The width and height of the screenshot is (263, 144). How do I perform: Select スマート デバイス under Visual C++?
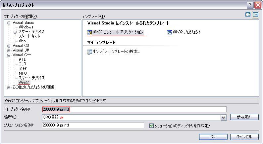click(x=31, y=78)
